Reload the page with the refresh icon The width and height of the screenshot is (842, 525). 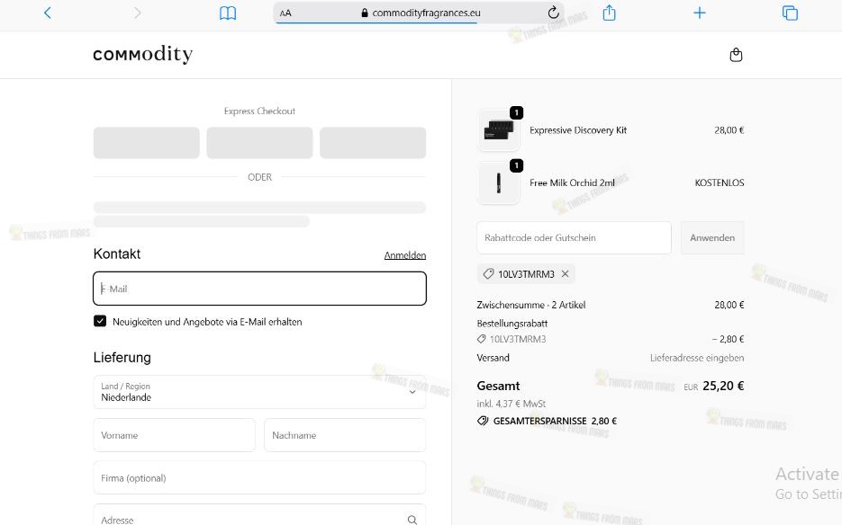(553, 13)
